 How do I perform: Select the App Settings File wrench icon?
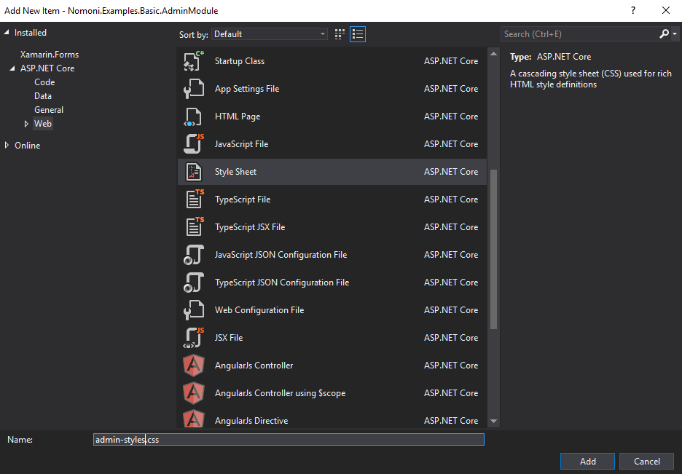tap(193, 89)
